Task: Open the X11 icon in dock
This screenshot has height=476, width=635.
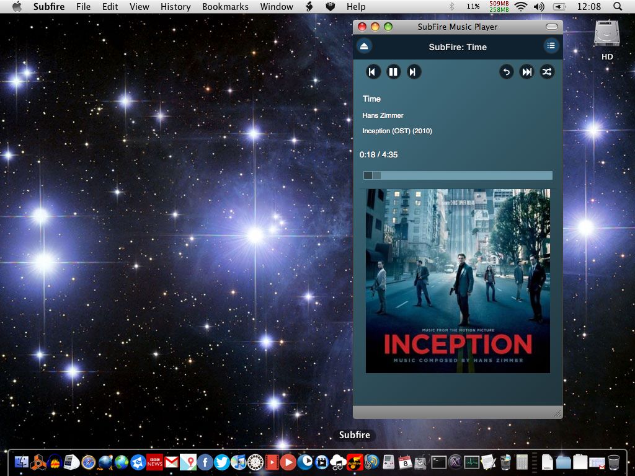Action: click(x=455, y=462)
